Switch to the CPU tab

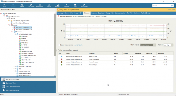click(81, 13)
